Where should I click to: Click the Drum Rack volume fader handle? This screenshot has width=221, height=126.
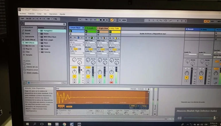click(x=81, y=70)
